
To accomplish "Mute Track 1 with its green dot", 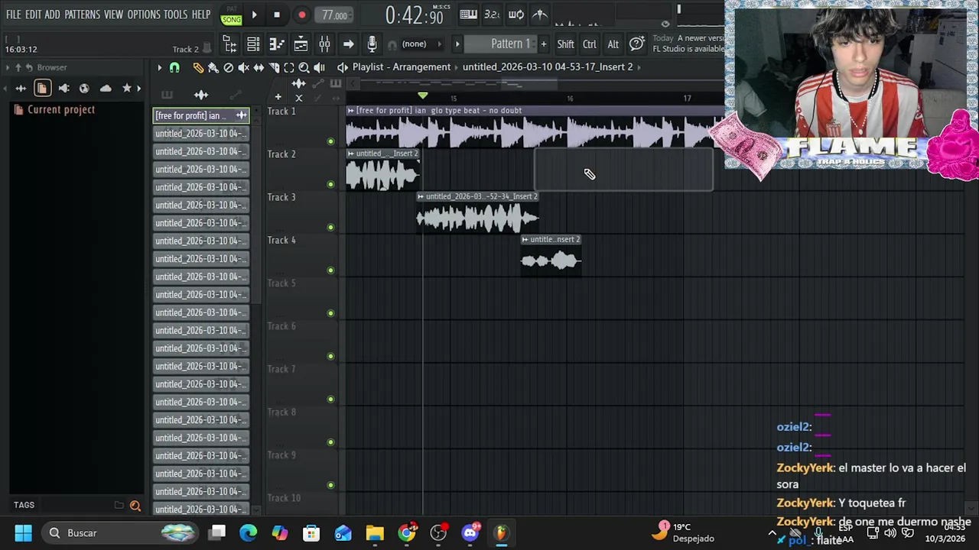I will tap(330, 141).
